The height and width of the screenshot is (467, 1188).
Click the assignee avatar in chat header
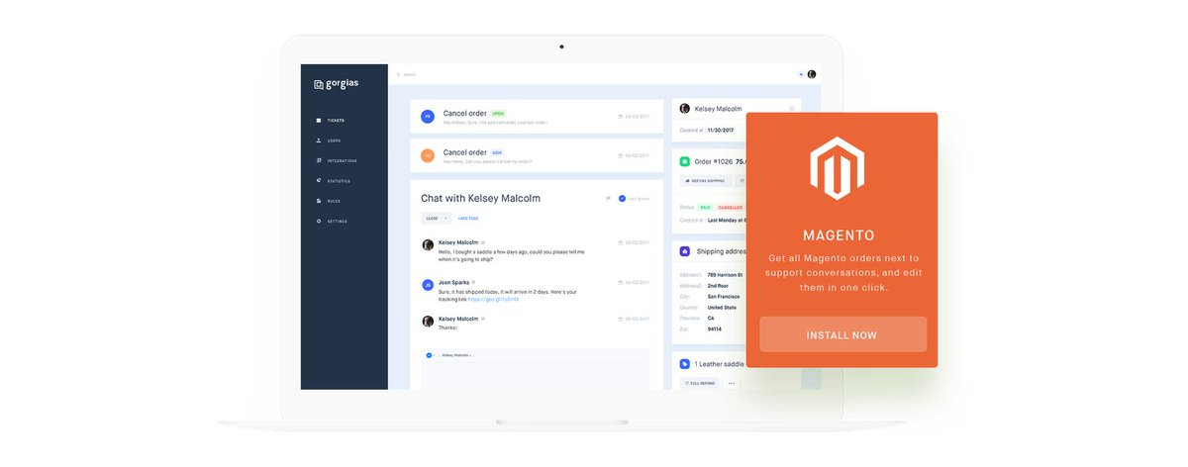(x=622, y=198)
